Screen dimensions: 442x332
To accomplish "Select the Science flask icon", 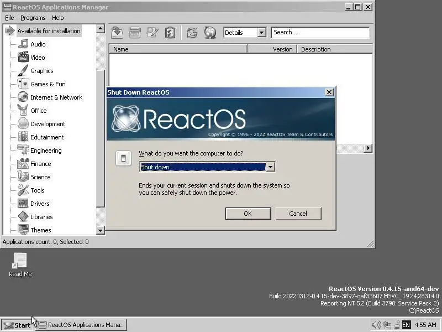I will coord(23,177).
